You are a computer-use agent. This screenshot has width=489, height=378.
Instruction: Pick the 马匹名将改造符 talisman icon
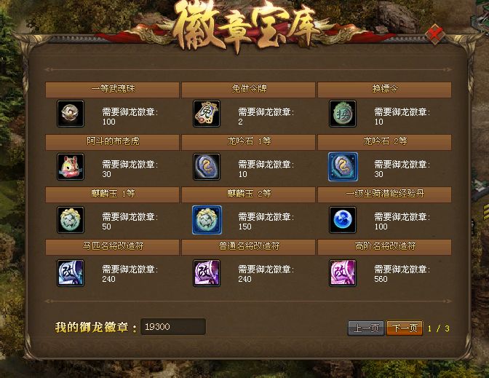71,273
